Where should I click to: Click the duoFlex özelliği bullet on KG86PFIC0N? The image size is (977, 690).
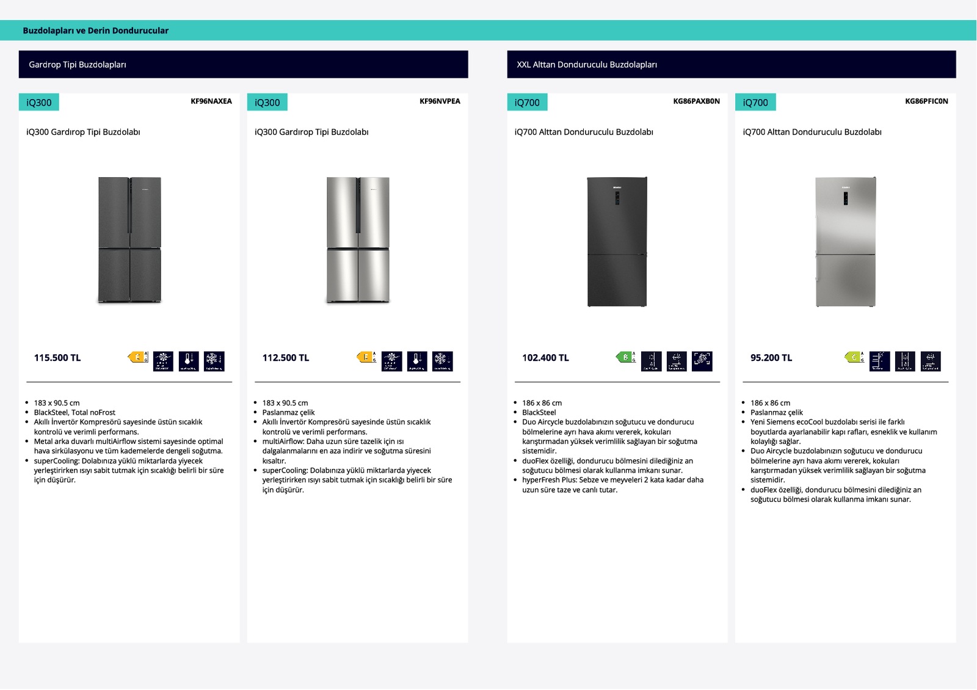(x=836, y=495)
